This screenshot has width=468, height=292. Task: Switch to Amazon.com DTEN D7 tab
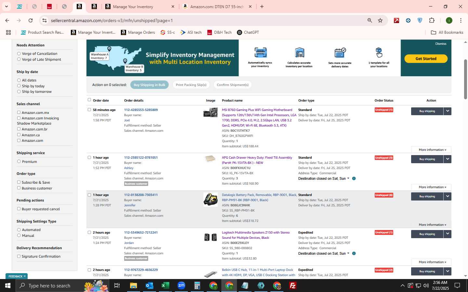click(x=217, y=6)
